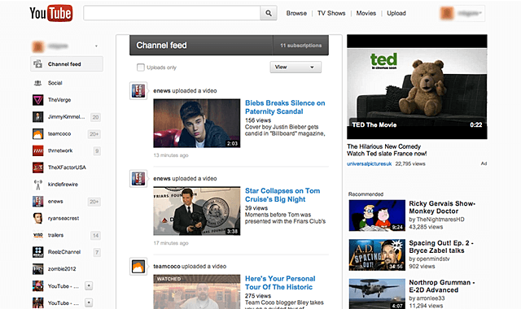521x309 pixels.
Task: Click The Hilarious New Comedy ad text
Action: (383, 146)
